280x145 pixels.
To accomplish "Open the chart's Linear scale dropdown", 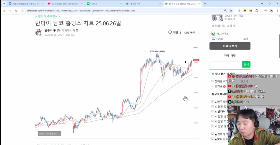I will pos(196,48).
